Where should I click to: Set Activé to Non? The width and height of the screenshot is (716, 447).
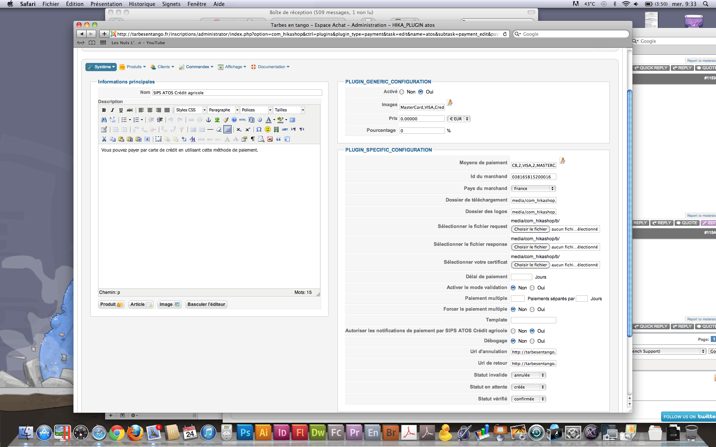[x=402, y=92]
